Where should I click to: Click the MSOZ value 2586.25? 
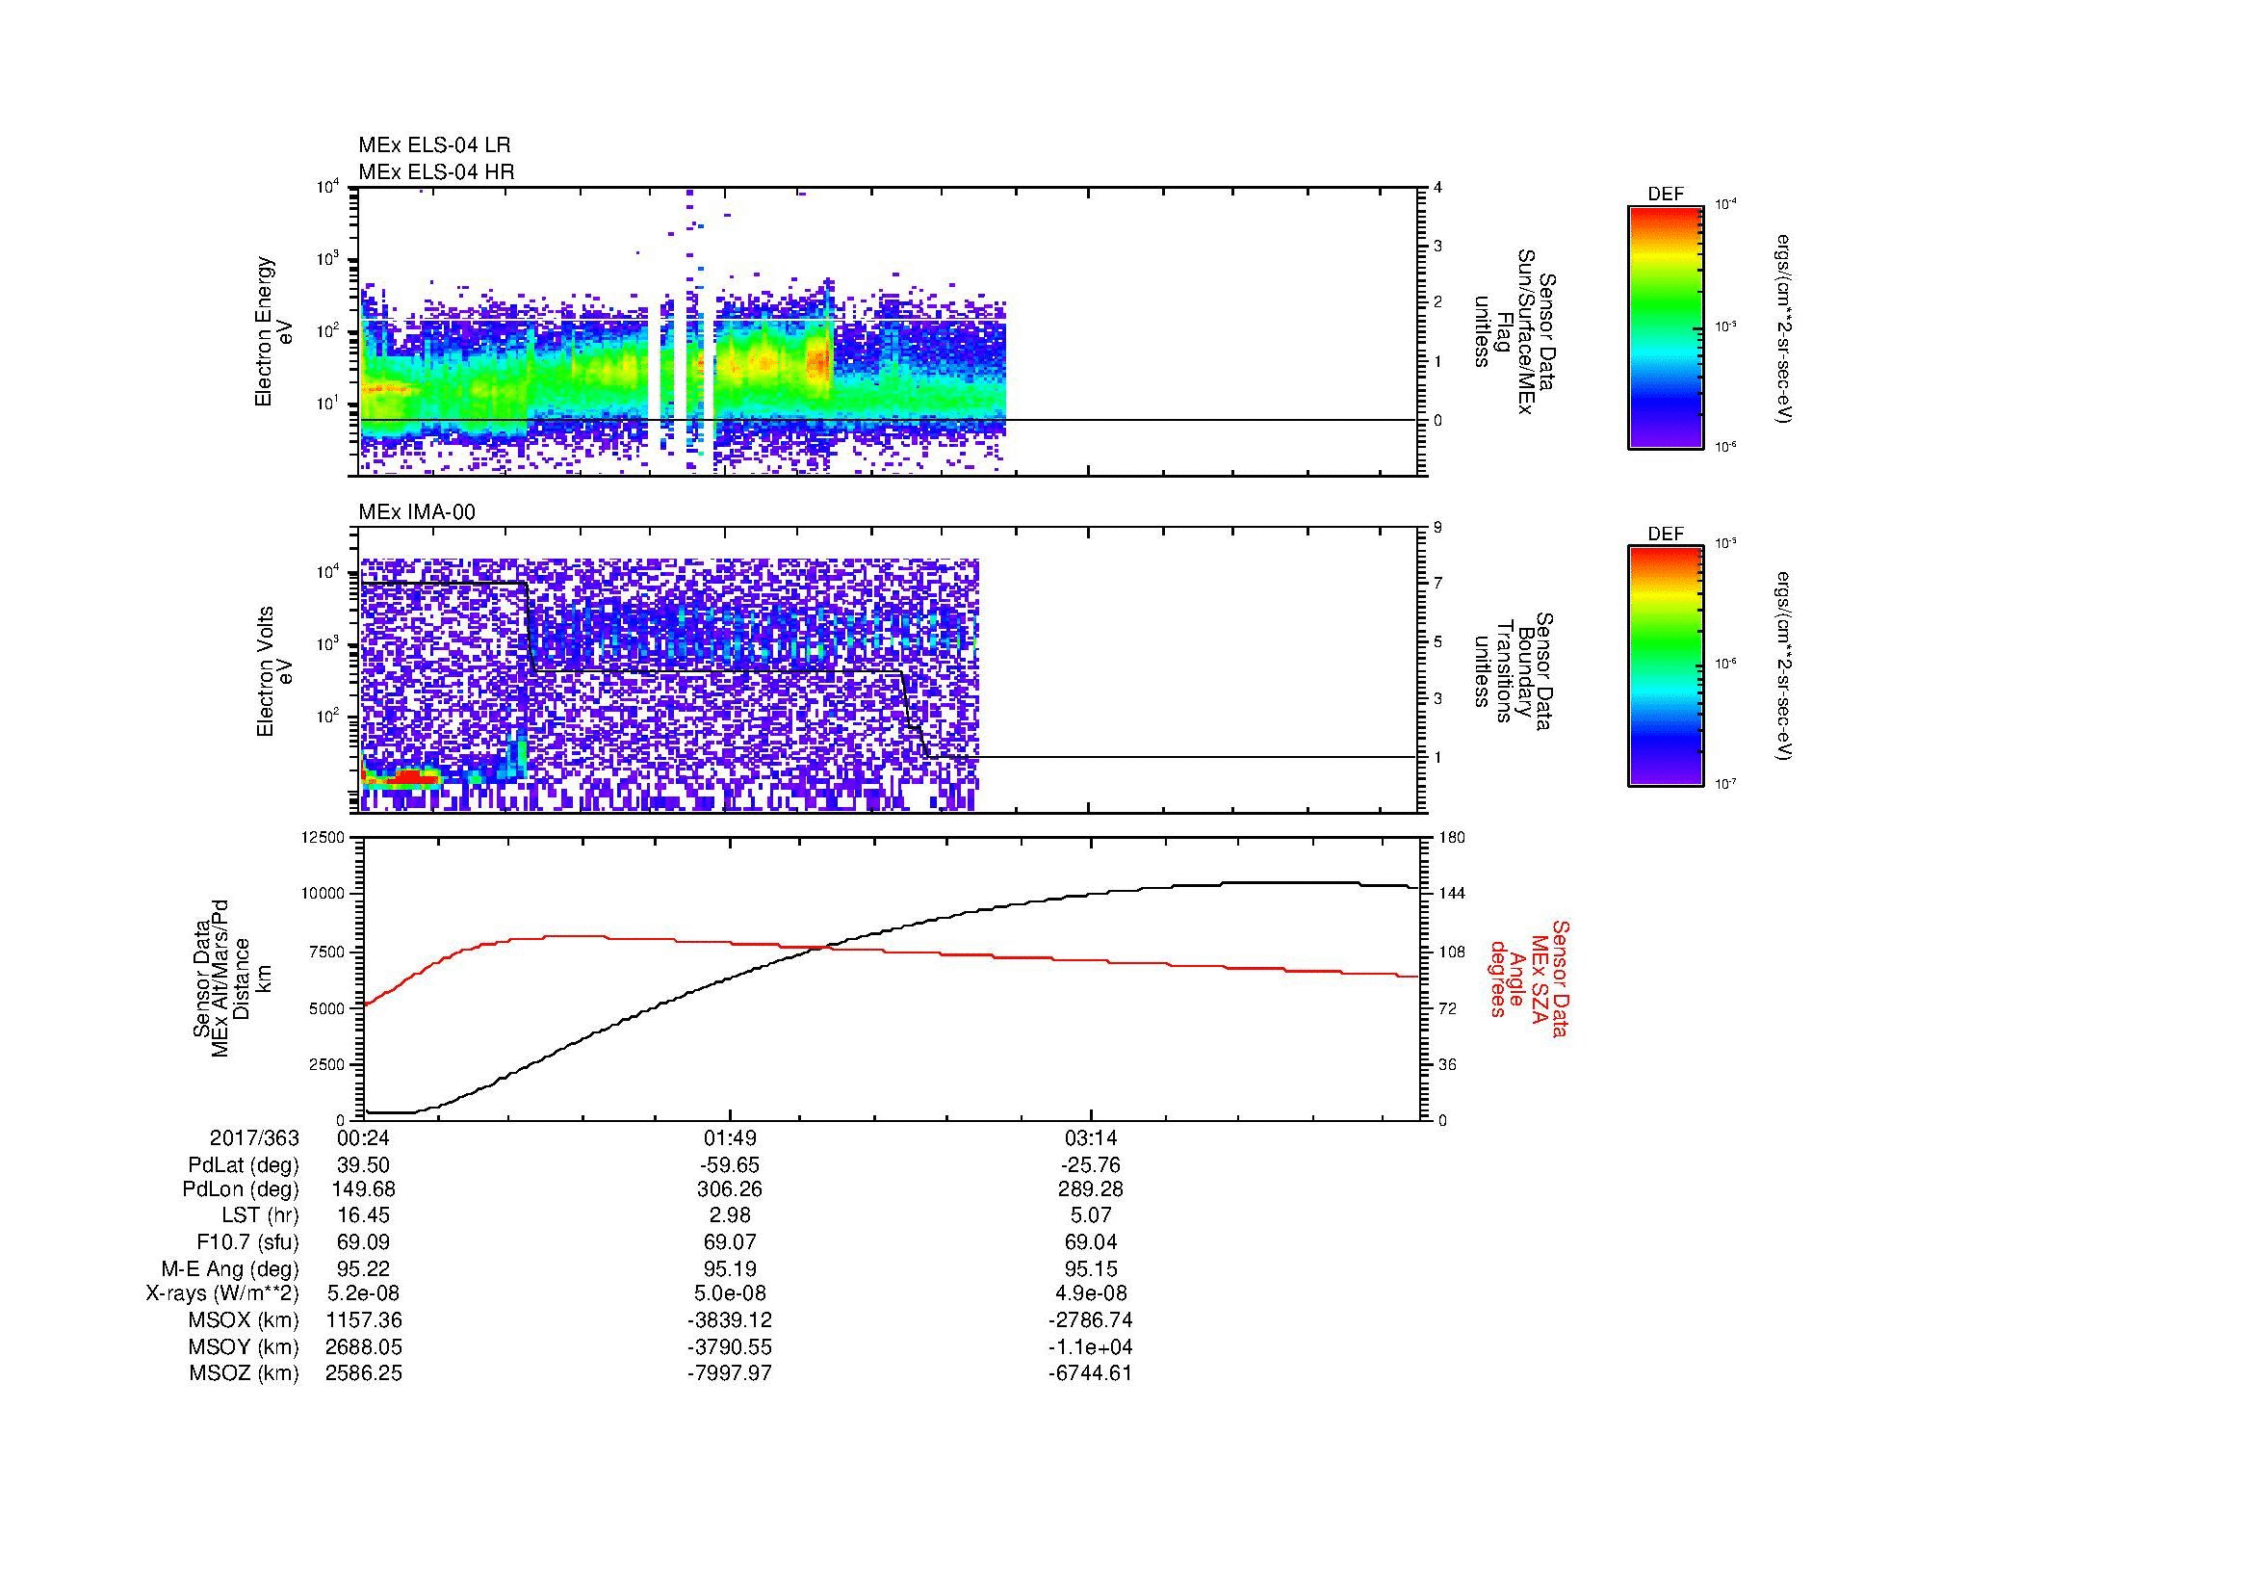(364, 1373)
